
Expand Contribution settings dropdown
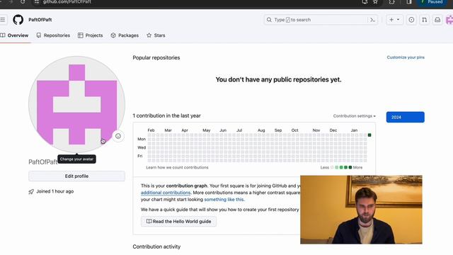pos(354,116)
